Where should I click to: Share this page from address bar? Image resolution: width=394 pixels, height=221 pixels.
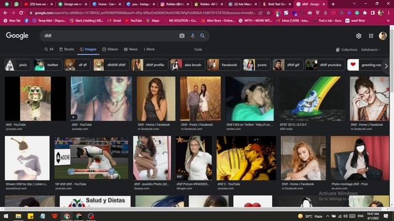coord(260,13)
